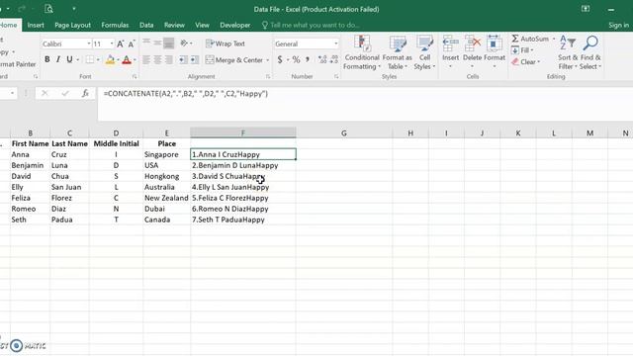633x356 pixels.
Task: Click Increase Indent icon
Action: point(195,59)
